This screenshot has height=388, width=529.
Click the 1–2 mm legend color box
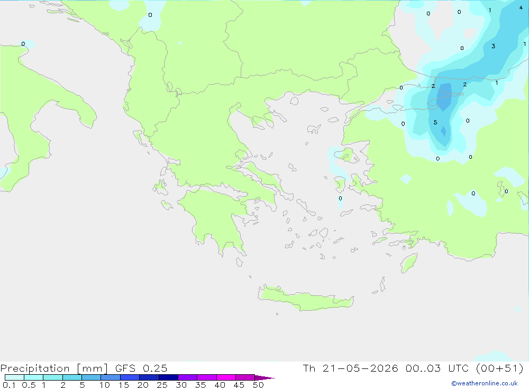click(x=53, y=377)
